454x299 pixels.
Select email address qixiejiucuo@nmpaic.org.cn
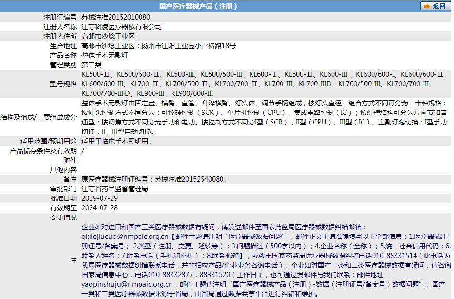pyautogui.click(x=125, y=237)
